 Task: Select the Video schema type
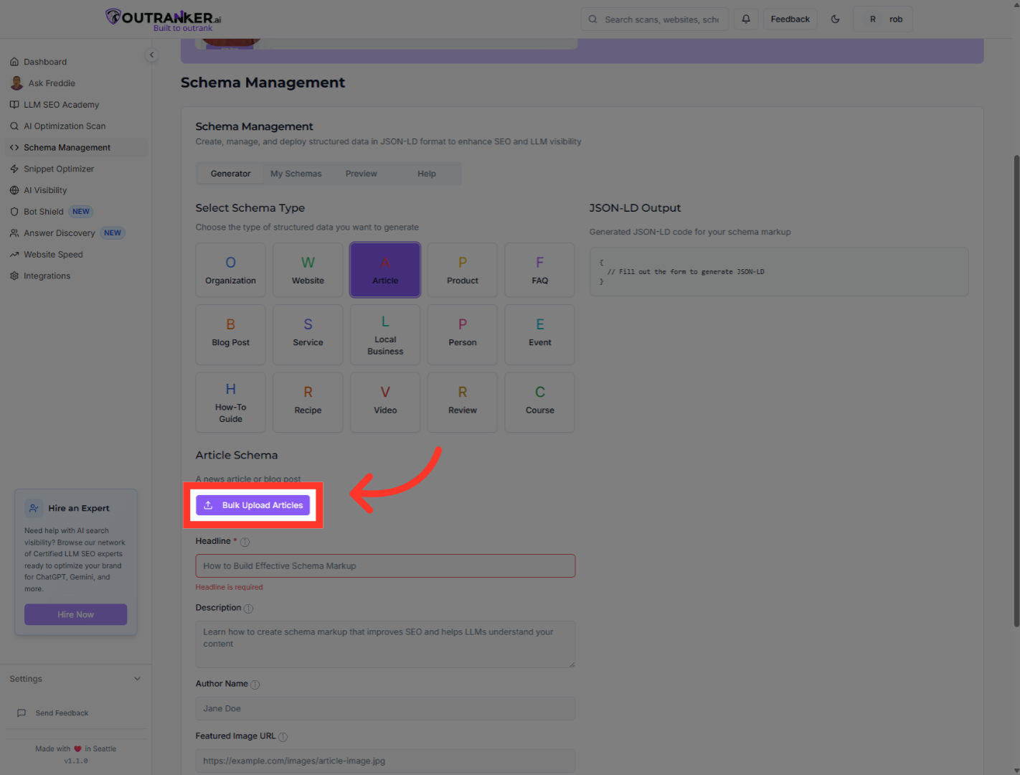(385, 402)
